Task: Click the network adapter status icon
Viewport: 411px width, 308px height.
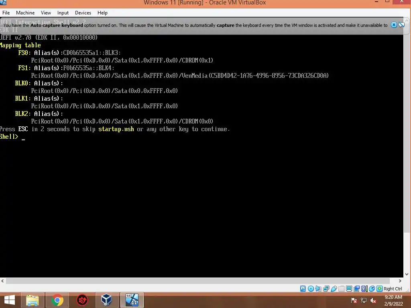Action: (326, 289)
